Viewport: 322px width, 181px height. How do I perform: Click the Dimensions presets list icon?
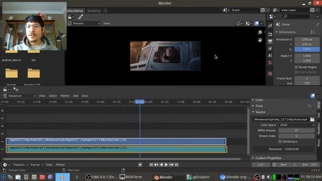(x=313, y=32)
